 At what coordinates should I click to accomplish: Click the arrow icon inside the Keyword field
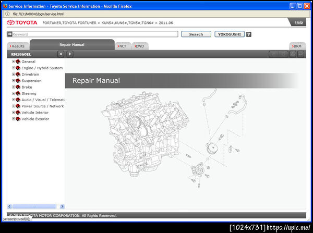coord(10,34)
